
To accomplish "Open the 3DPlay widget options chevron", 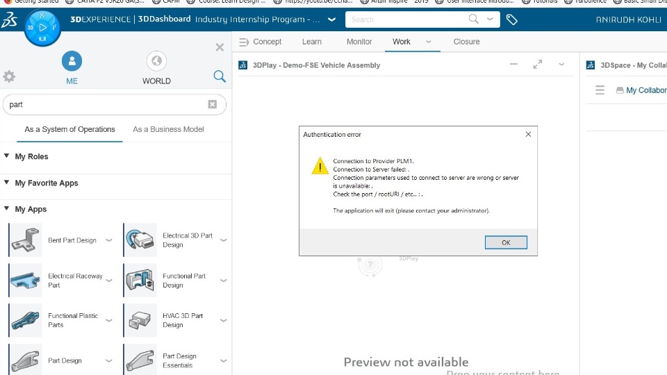I will 561,65.
